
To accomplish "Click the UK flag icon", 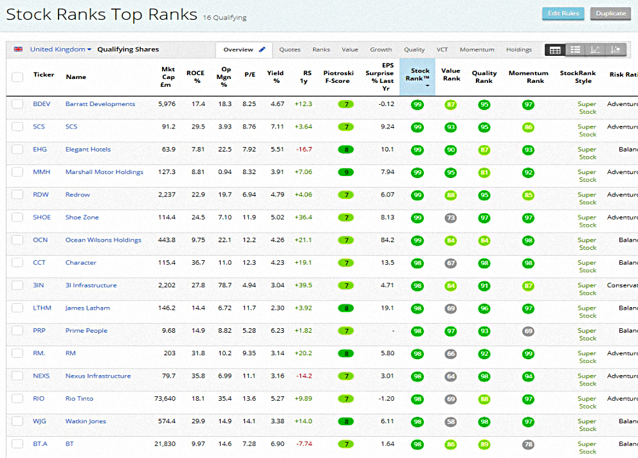I will pyautogui.click(x=18, y=49).
